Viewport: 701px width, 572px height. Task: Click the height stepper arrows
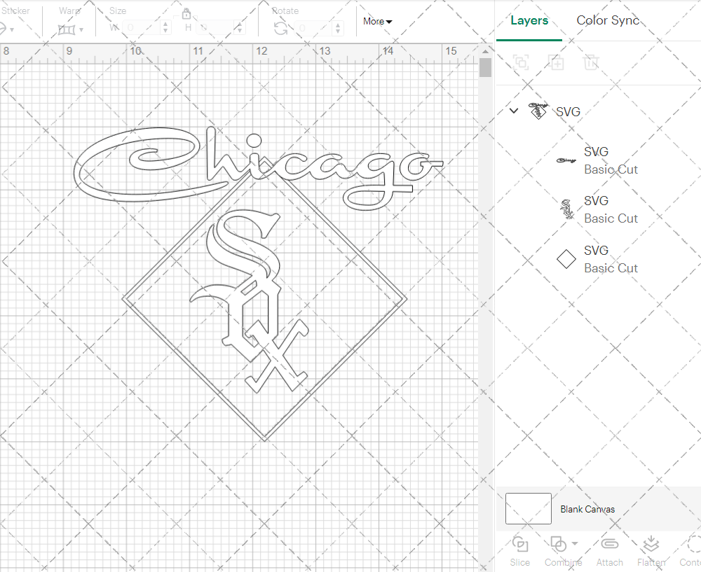(240, 28)
